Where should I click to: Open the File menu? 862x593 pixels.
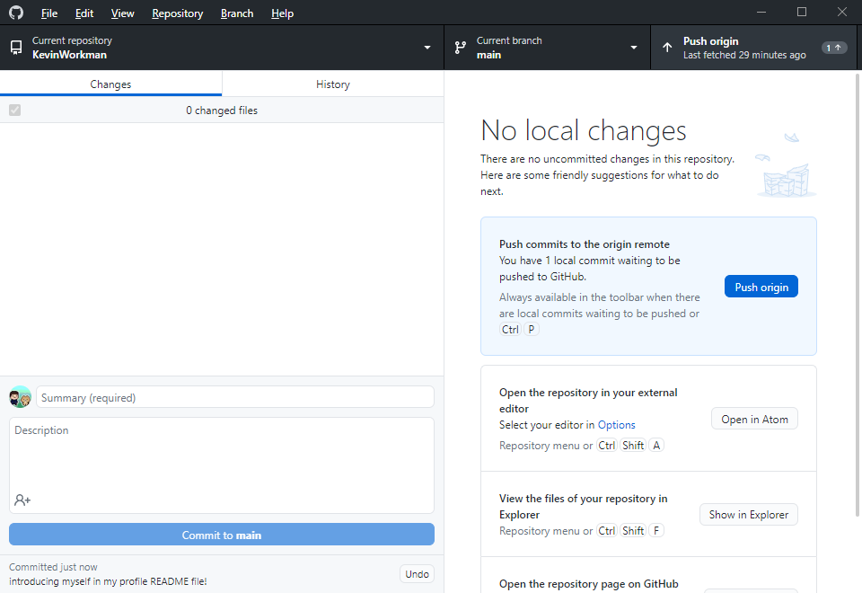pos(48,13)
